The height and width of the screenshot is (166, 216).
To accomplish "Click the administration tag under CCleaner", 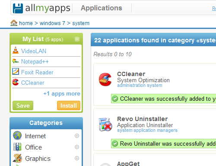I will coord(131,85).
